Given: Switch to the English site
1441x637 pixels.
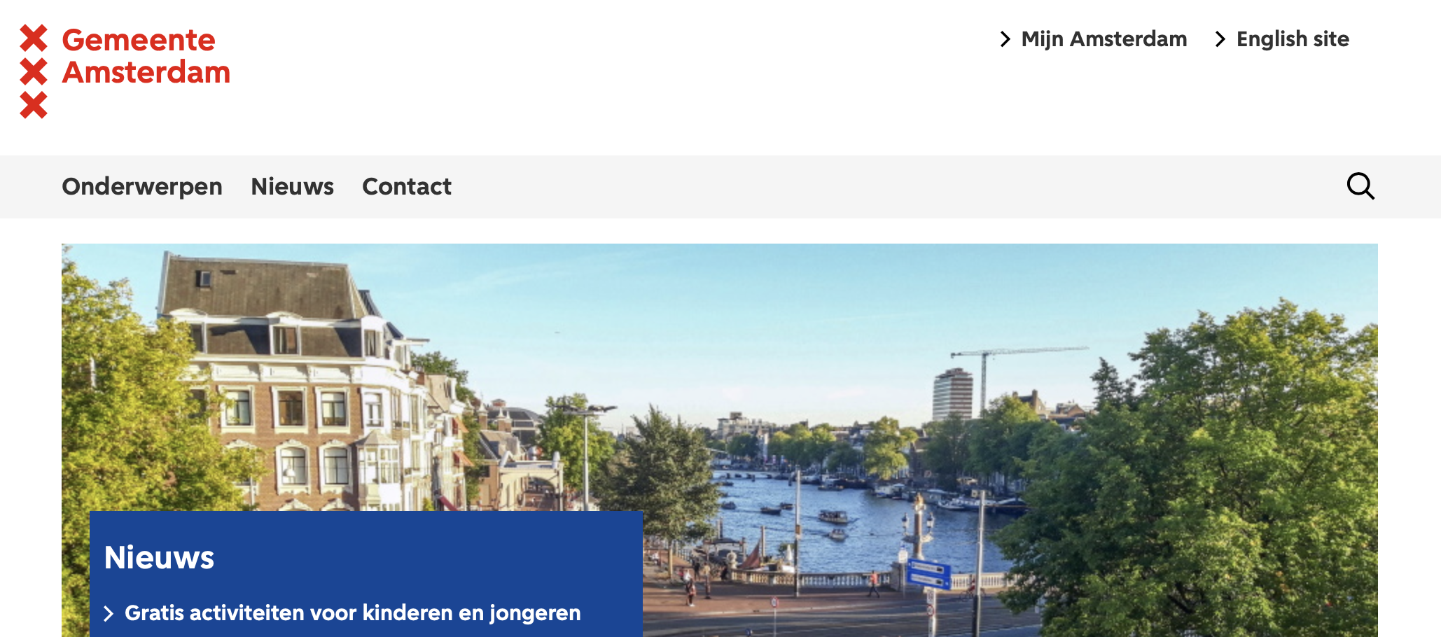Looking at the screenshot, I should tap(1283, 39).
